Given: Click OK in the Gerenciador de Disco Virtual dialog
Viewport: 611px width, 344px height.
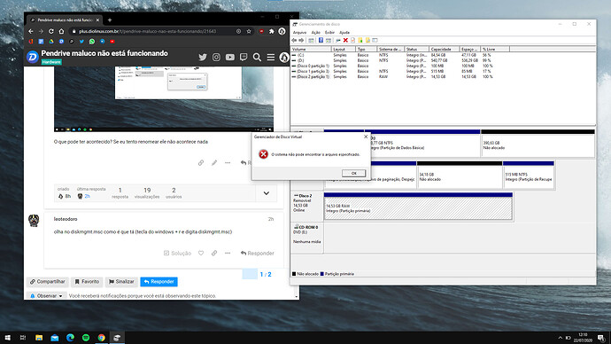Looking at the screenshot, I should click(x=353, y=173).
